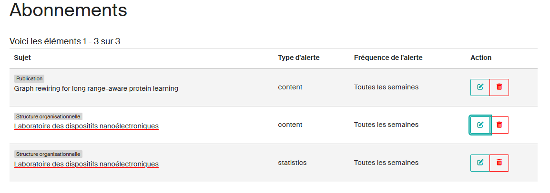The width and height of the screenshot is (550, 193).
Task: Delete the Laboratoire content alert subscription
Action: (499, 125)
